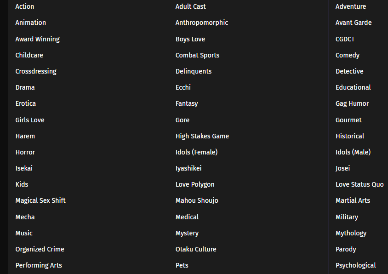The height and width of the screenshot is (274, 388).
Task: Choose the Mahou Shoujo genre
Action: [x=197, y=200]
